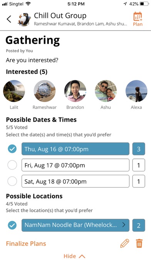The width and height of the screenshot is (151, 269).
Task: Tap the Wi-Fi status icon
Action: point(28,4)
